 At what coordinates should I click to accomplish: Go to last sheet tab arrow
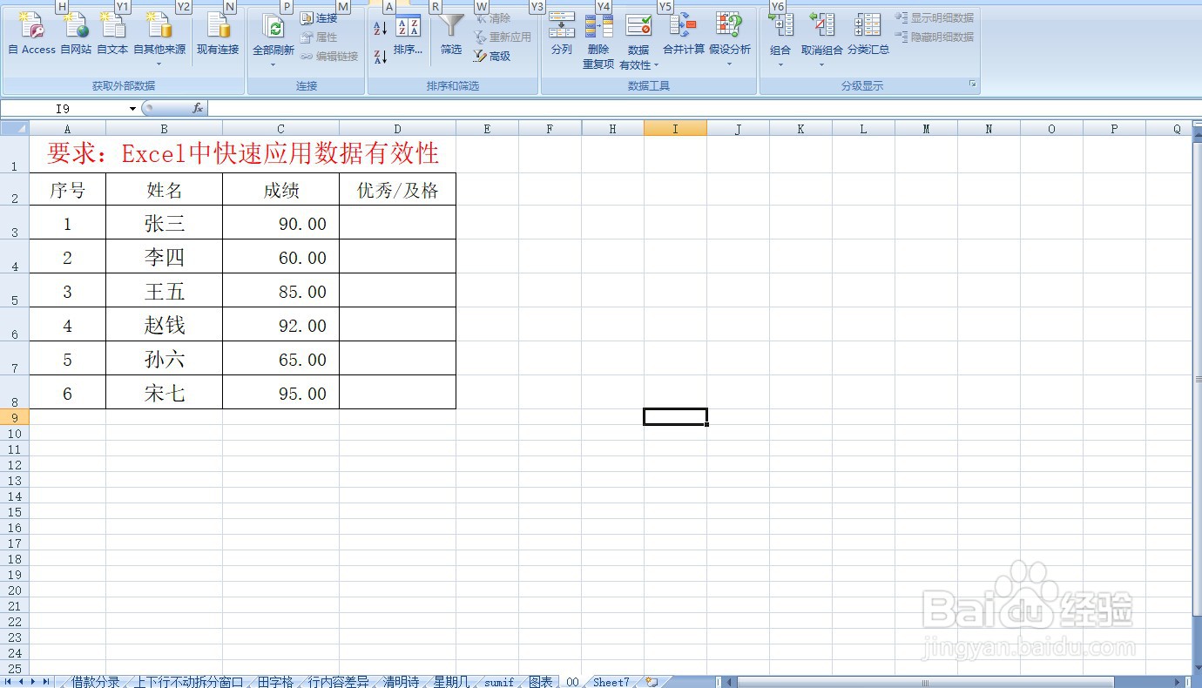tap(45, 682)
